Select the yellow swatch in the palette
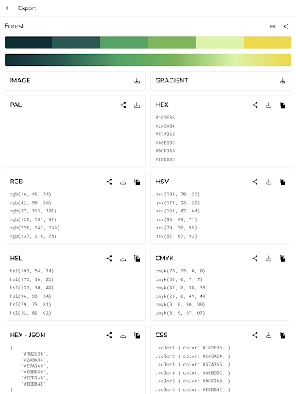Image resolution: width=296 pixels, height=394 pixels. coord(267,42)
